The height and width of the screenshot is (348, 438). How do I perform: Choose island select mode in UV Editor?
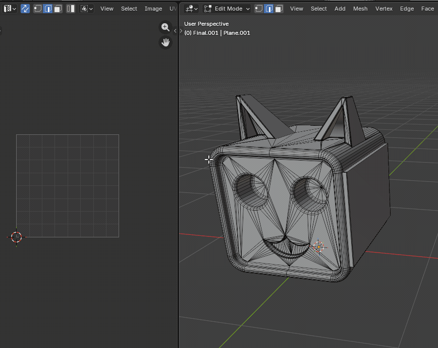[71, 9]
